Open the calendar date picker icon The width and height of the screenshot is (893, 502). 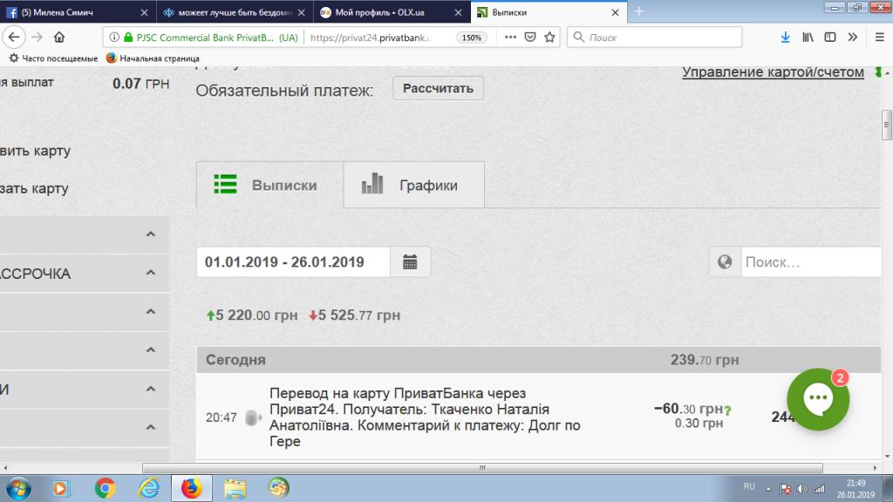coord(410,261)
